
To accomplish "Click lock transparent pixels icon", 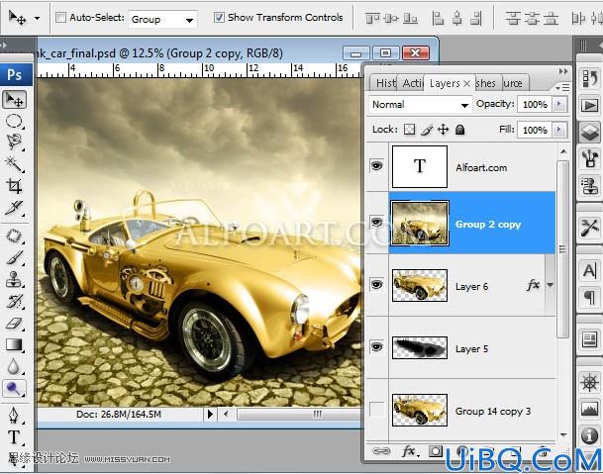I will (x=409, y=130).
